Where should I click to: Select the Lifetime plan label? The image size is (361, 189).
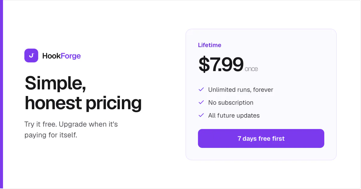pos(210,45)
